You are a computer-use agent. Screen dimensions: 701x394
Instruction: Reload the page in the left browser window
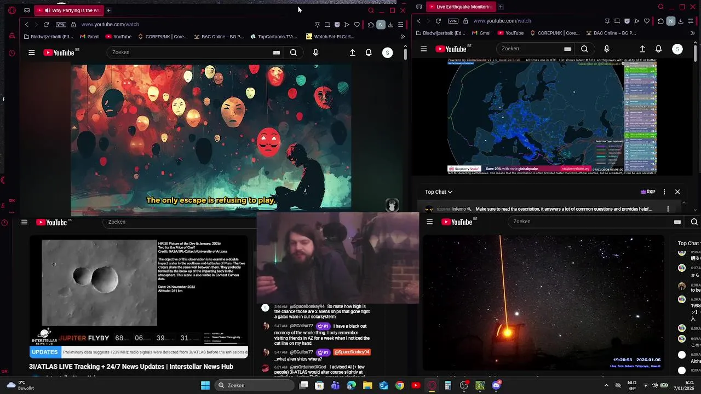click(x=46, y=25)
